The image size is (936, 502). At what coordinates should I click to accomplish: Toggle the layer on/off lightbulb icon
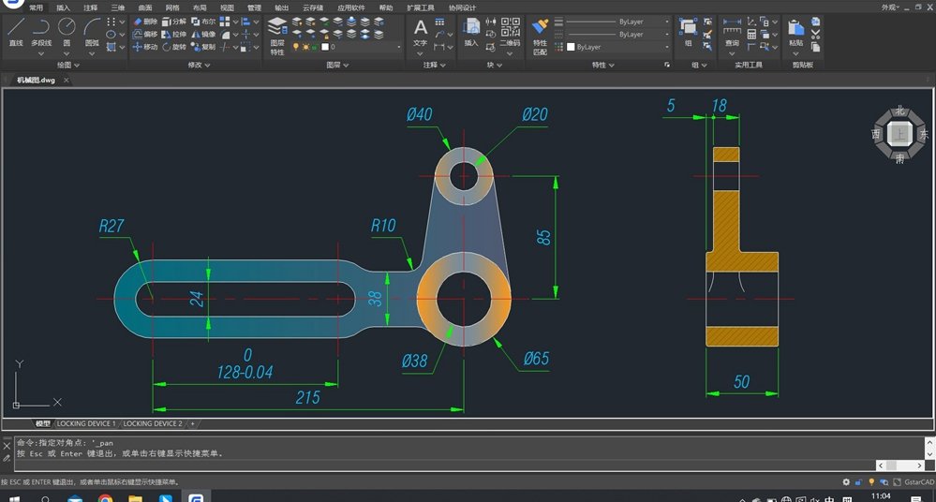[295, 47]
